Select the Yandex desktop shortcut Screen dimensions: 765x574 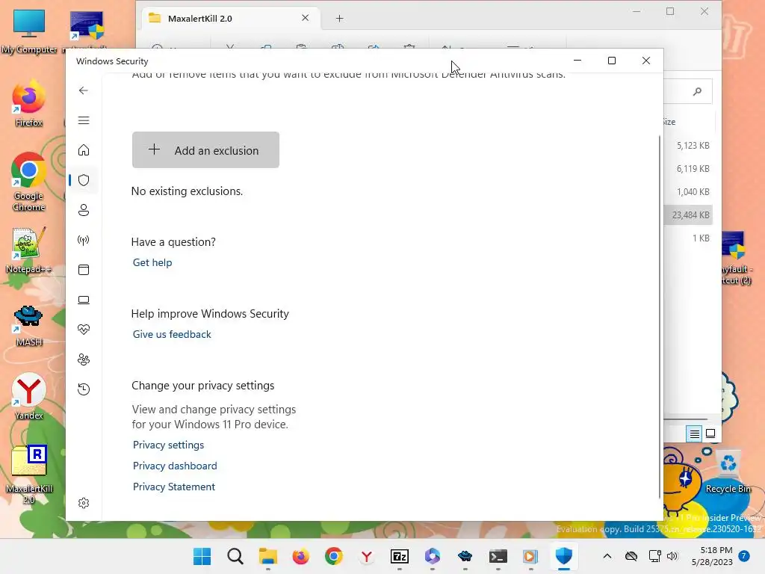tap(28, 396)
